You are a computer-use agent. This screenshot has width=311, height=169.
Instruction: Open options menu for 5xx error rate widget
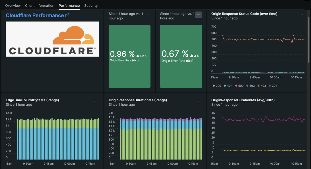point(199,15)
